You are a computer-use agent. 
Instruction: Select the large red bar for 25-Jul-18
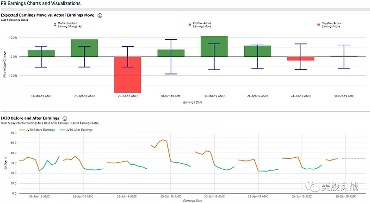[128, 74]
